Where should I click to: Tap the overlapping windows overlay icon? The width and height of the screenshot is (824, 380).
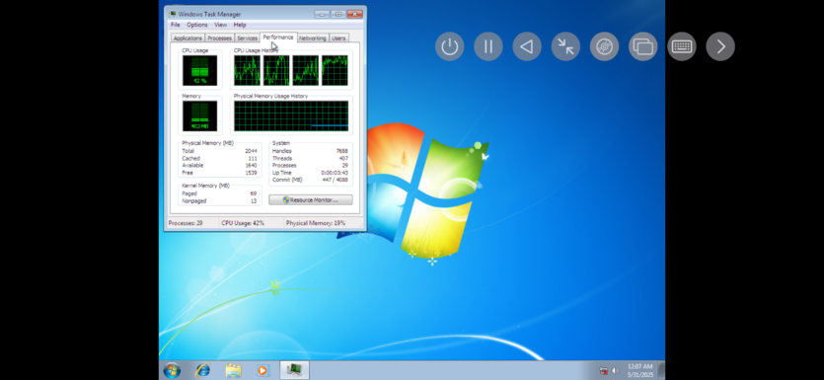click(x=643, y=46)
